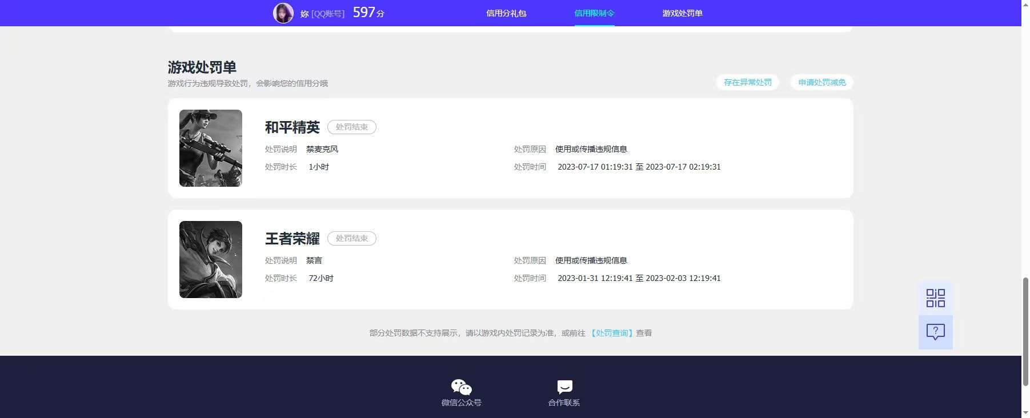The image size is (1030, 418).
Task: Switch to the 信用限制令 tab
Action: [x=594, y=13]
